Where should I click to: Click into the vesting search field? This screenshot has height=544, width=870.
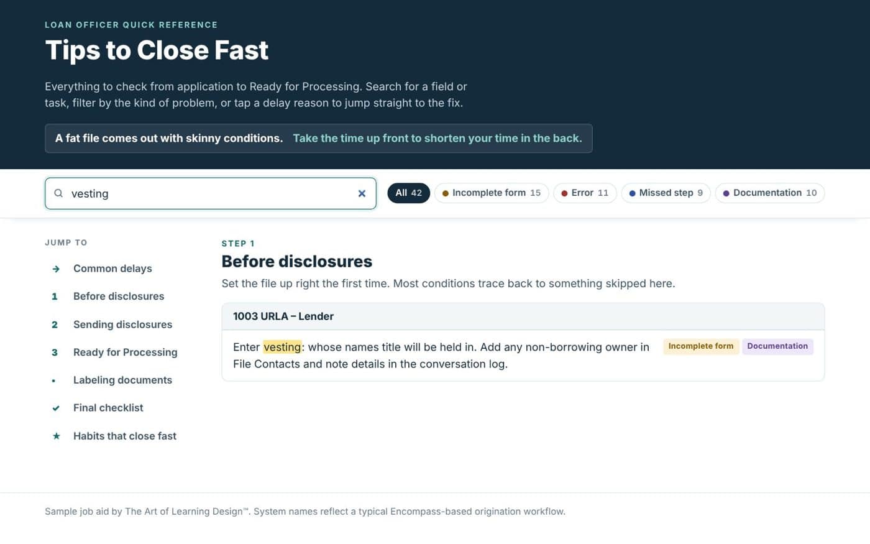(211, 193)
